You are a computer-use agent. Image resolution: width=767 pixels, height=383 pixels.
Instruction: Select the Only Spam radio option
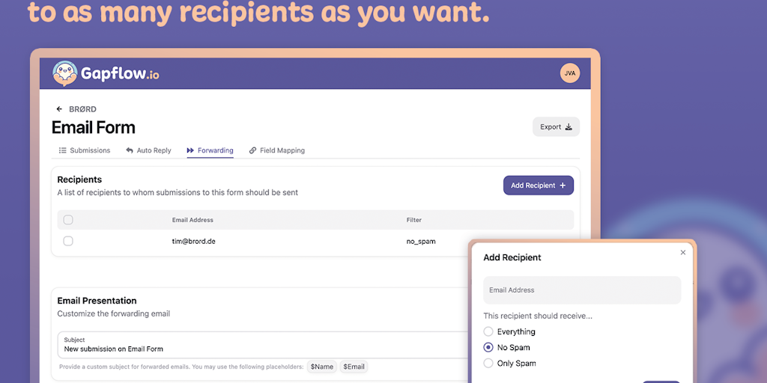tap(488, 364)
